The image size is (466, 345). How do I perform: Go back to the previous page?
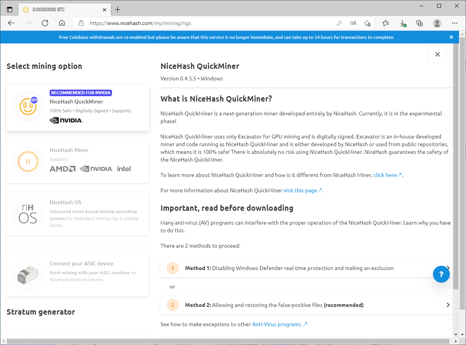tap(11, 23)
